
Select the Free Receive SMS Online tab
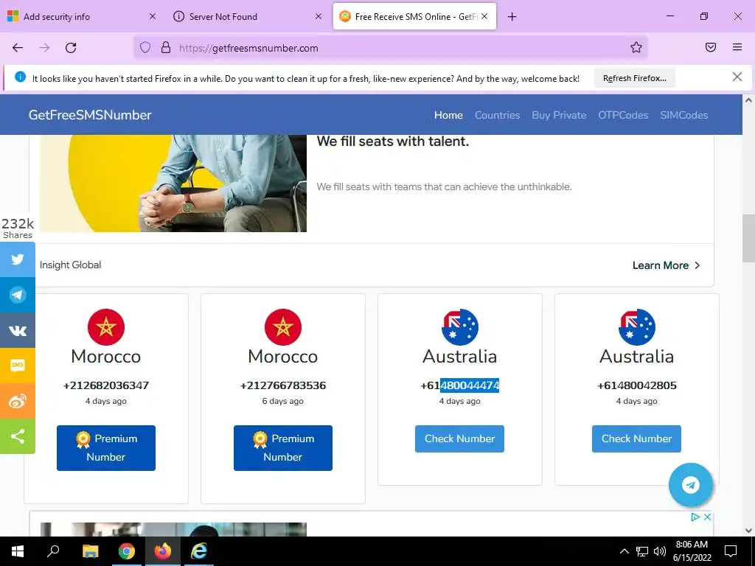414,16
